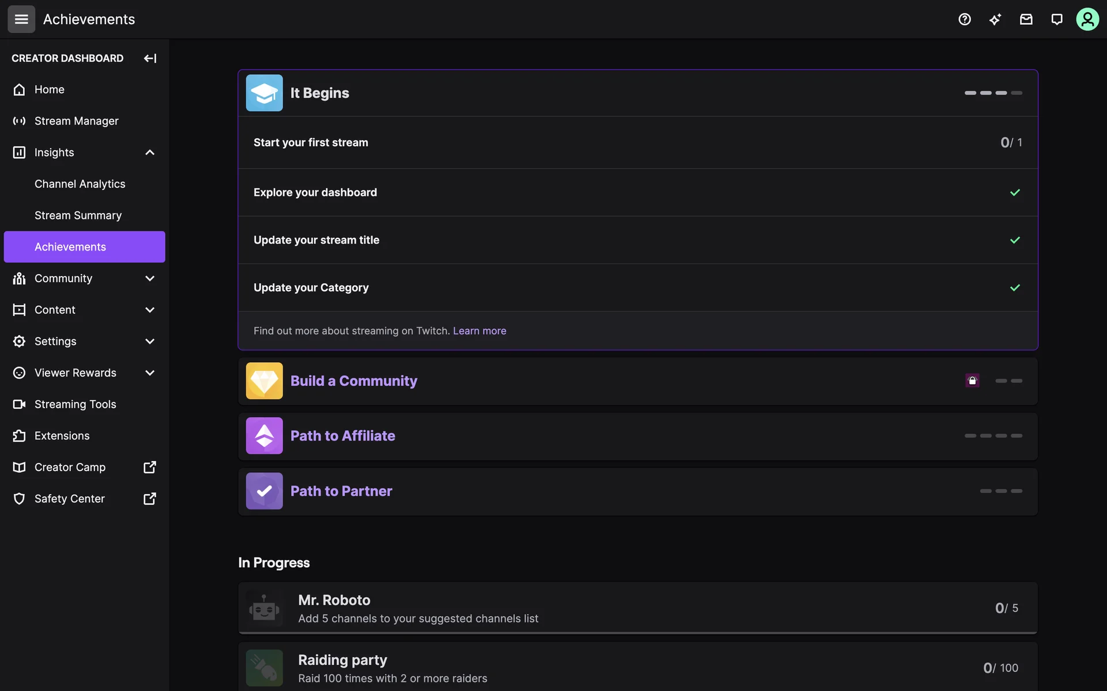Click the Build a Community lock icon
Viewport: 1107px width, 691px height.
coord(972,381)
